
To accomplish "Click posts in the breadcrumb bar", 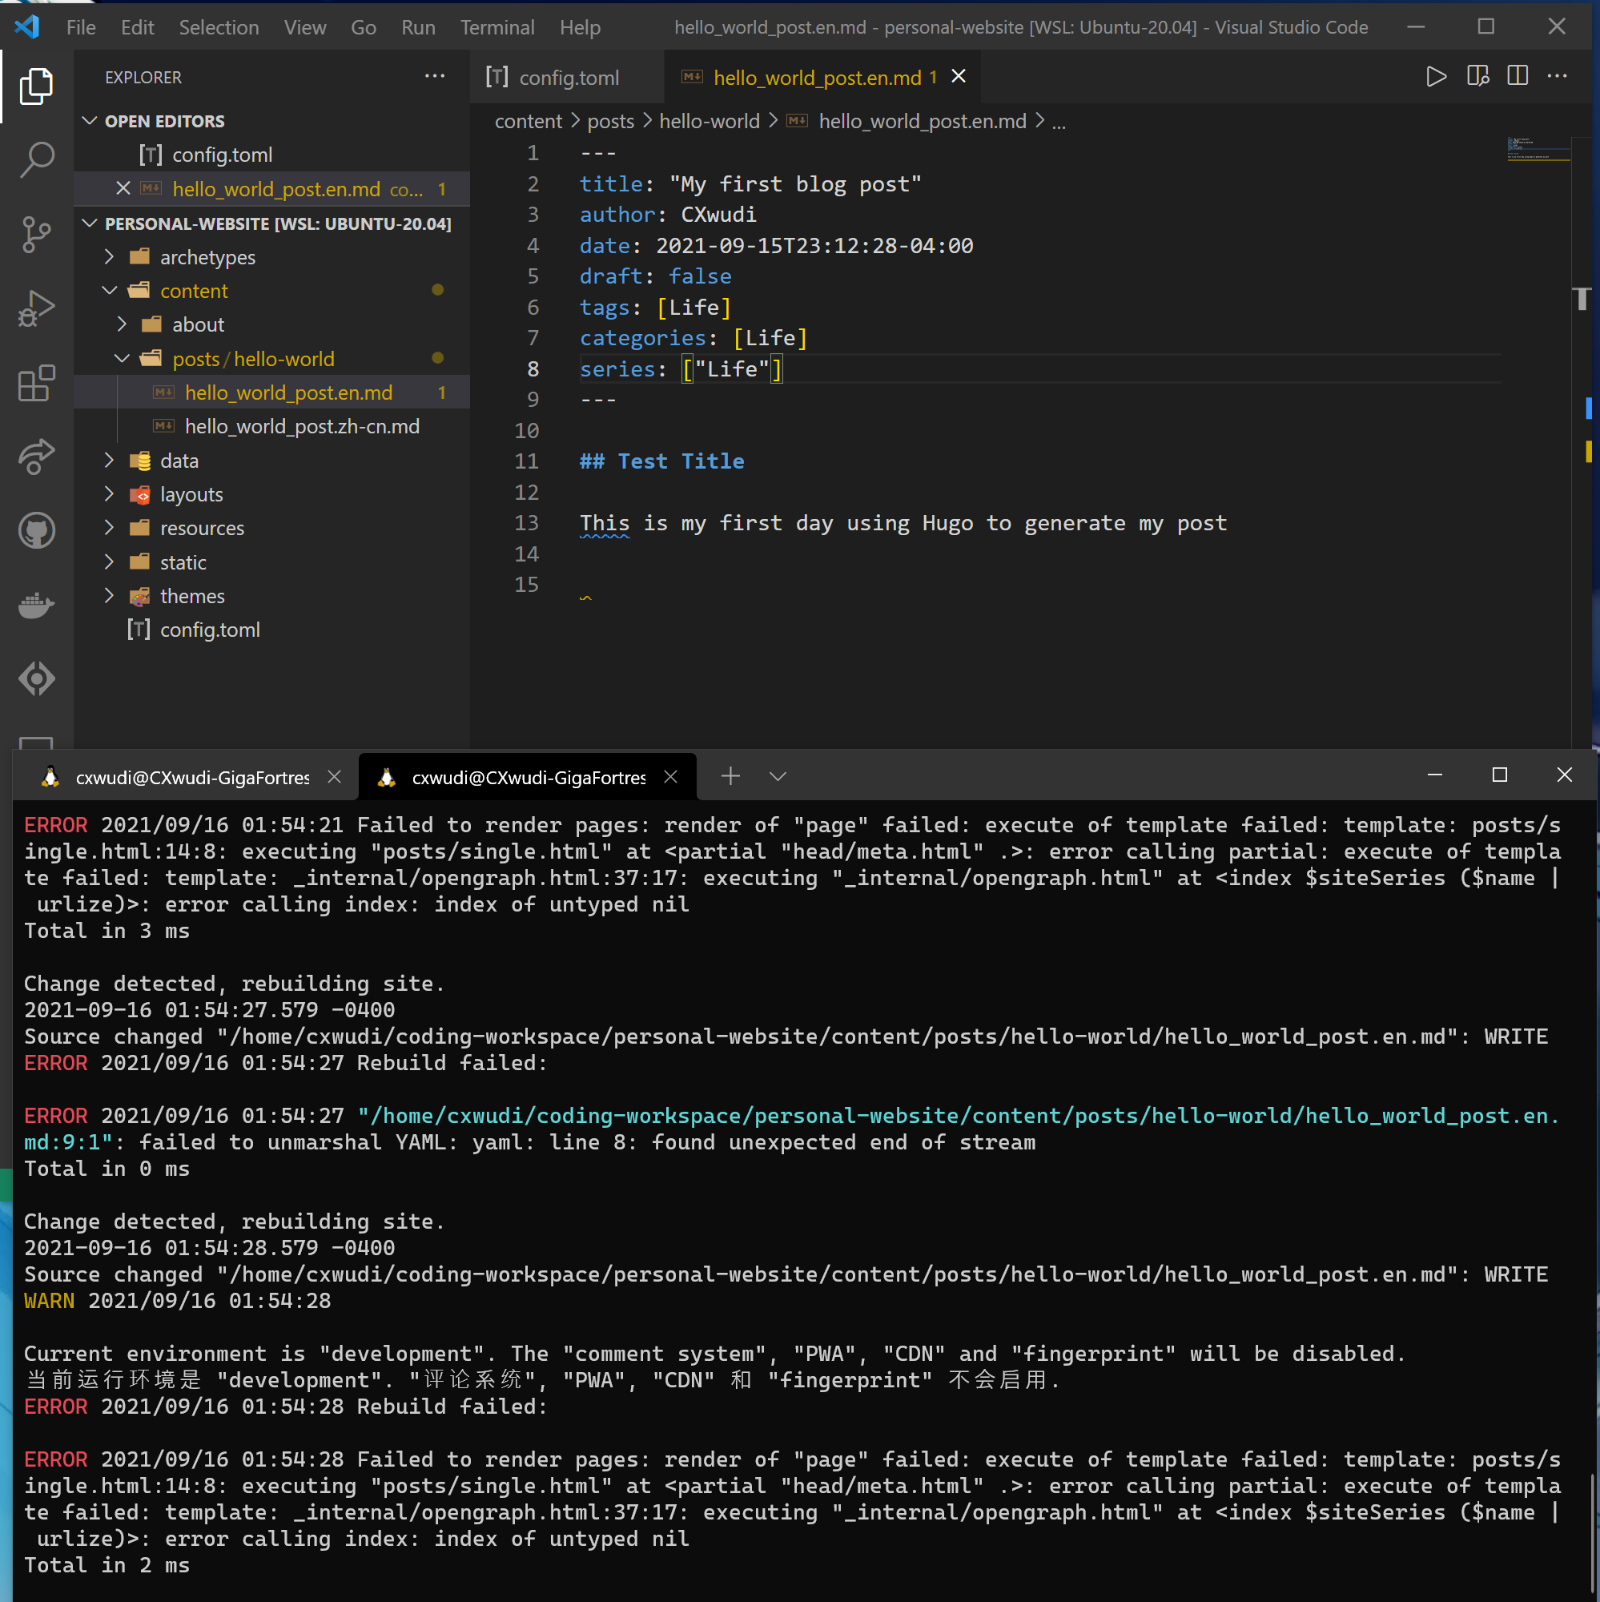I will tap(610, 121).
